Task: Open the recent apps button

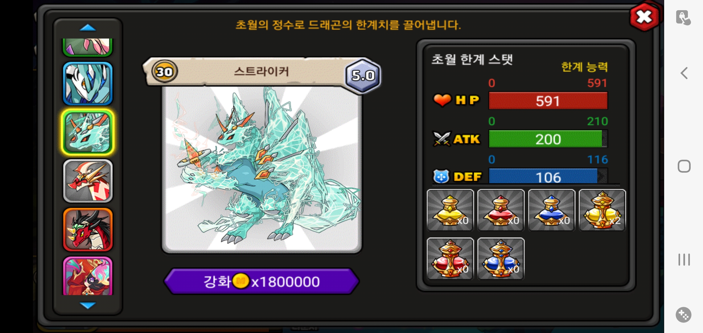Action: pos(684,260)
